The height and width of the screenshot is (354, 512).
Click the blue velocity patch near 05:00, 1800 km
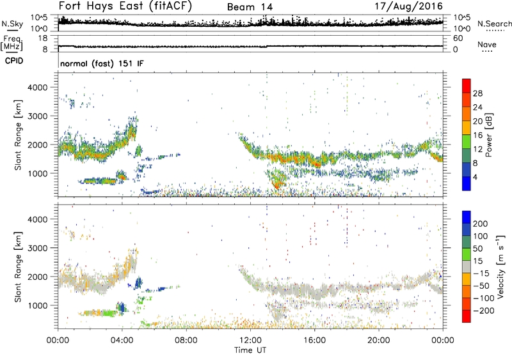pyautogui.click(x=139, y=282)
